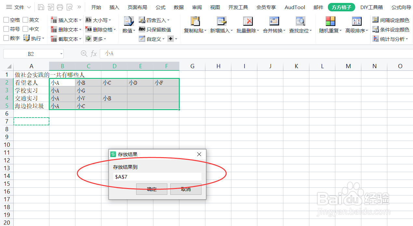Open the 插入文本 tool

pyautogui.click(x=66, y=20)
